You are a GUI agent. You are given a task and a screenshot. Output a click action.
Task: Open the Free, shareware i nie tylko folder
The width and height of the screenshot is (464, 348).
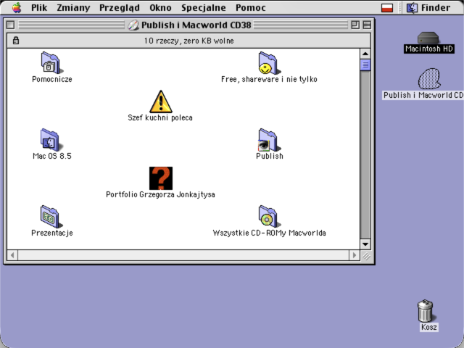click(269, 63)
